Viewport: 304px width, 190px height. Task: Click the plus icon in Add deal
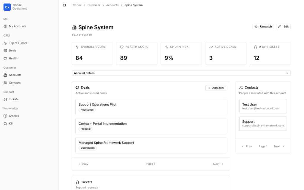pos(209,88)
